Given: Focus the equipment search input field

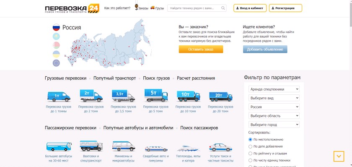Looking at the screenshot, I should (195, 8).
